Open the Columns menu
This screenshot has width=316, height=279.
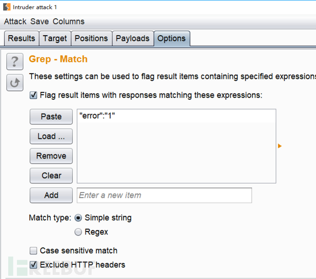(69, 22)
